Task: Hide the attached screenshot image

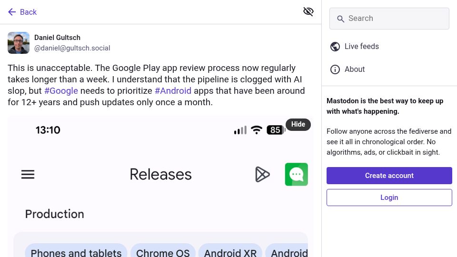Action: (x=298, y=124)
